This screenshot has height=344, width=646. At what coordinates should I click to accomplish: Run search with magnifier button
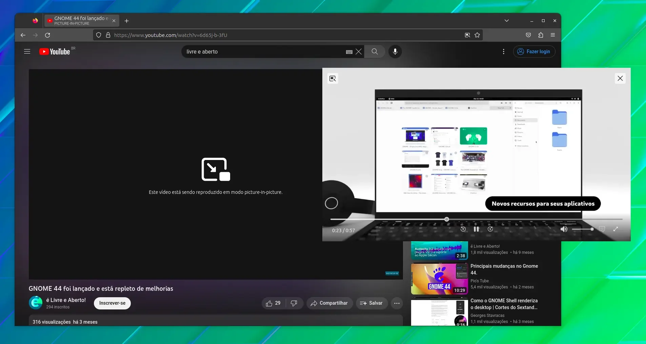(375, 52)
